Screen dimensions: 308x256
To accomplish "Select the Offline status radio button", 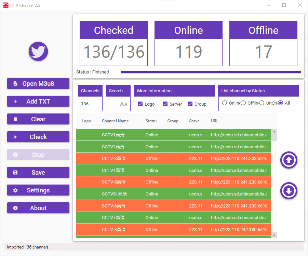I will pos(243,103).
